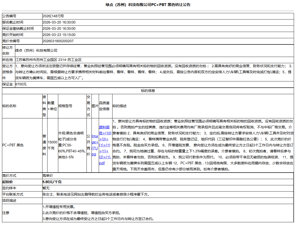Open the Image+(7).jpg picture link

pyautogui.click(x=95, y=145)
